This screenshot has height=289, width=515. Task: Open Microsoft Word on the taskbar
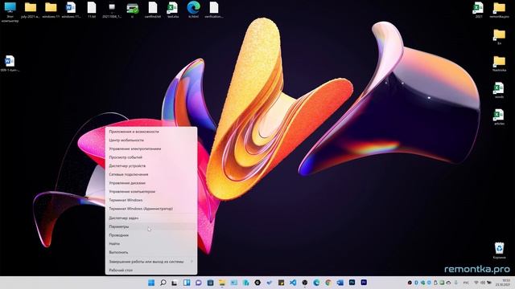point(340,283)
